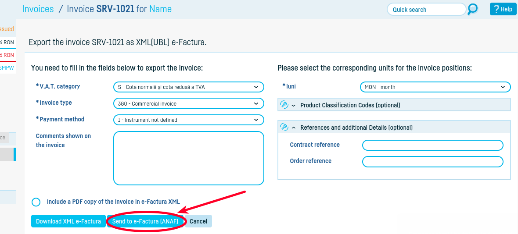This screenshot has height=234, width=518.
Task: Click the invoice comments text area
Action: point(188,158)
